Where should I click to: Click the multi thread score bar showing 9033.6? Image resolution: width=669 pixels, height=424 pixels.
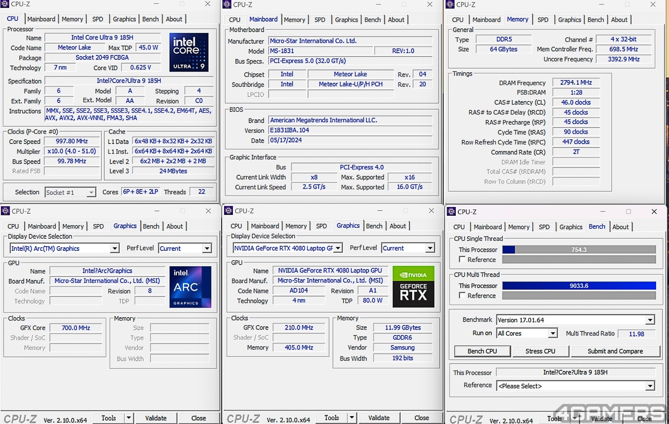coord(579,286)
